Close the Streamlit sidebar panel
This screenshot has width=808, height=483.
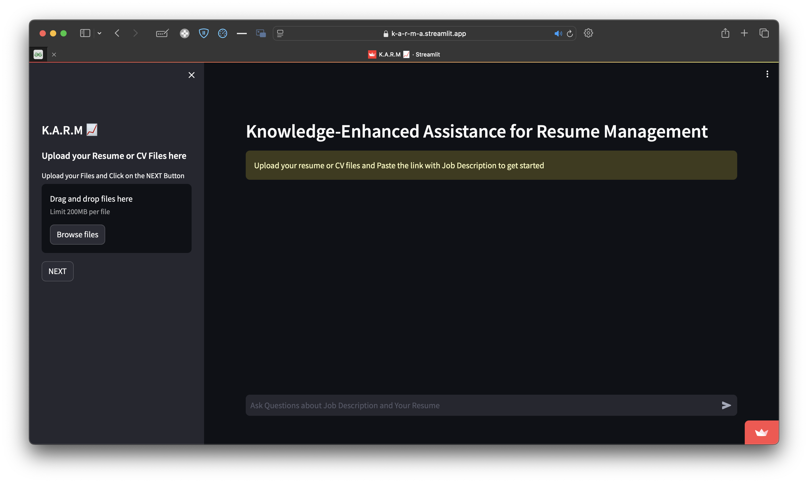coord(192,75)
